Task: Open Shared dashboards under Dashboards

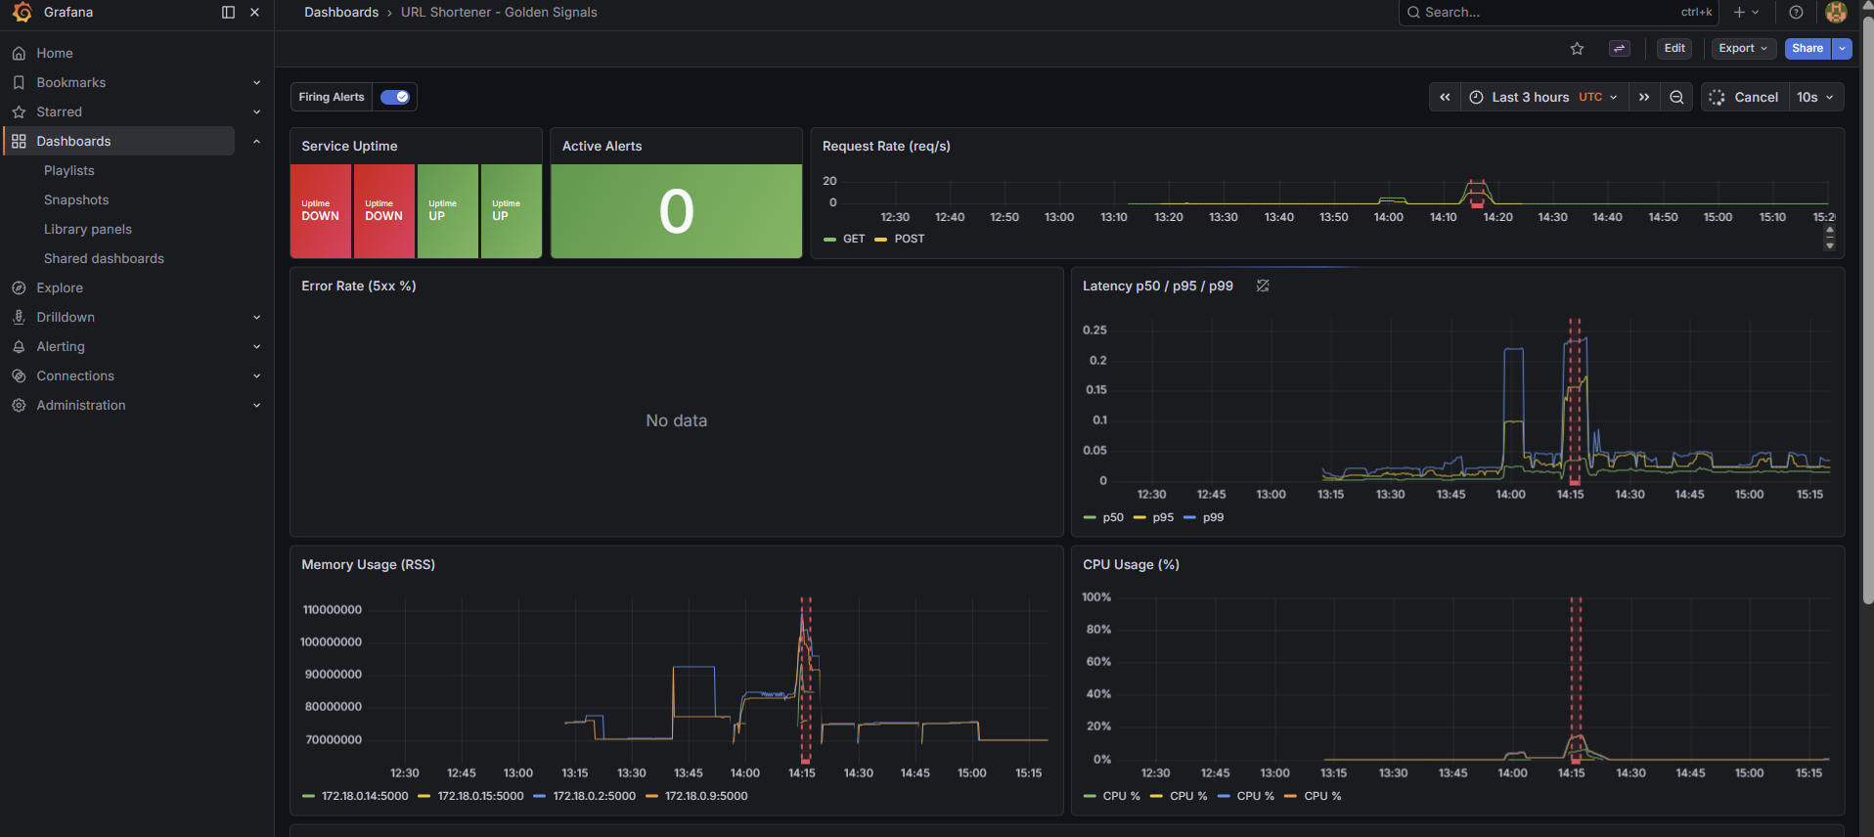Action: [104, 258]
